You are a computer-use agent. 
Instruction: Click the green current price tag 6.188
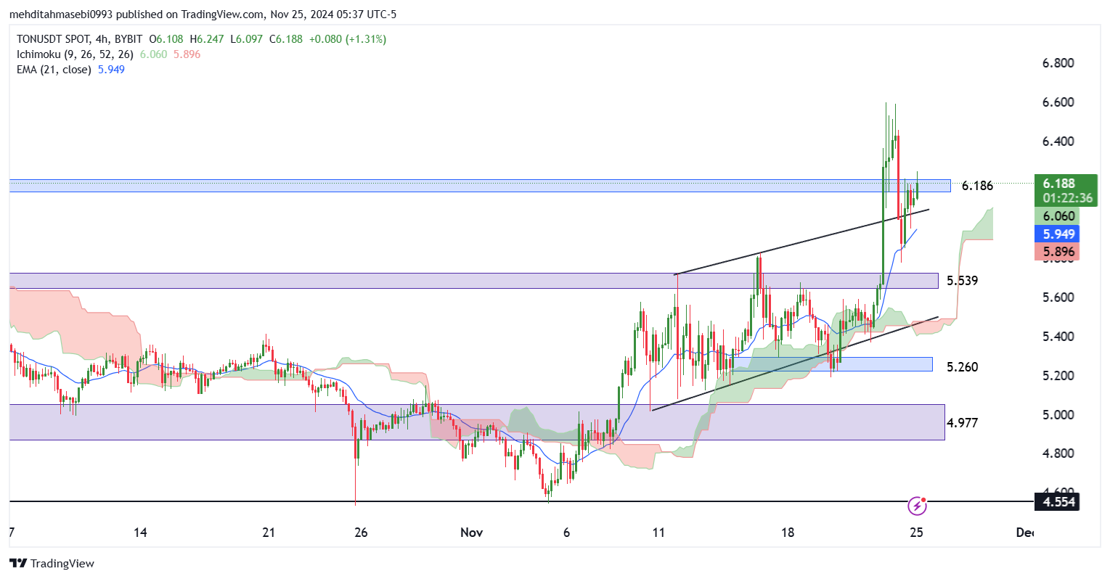click(x=1066, y=190)
